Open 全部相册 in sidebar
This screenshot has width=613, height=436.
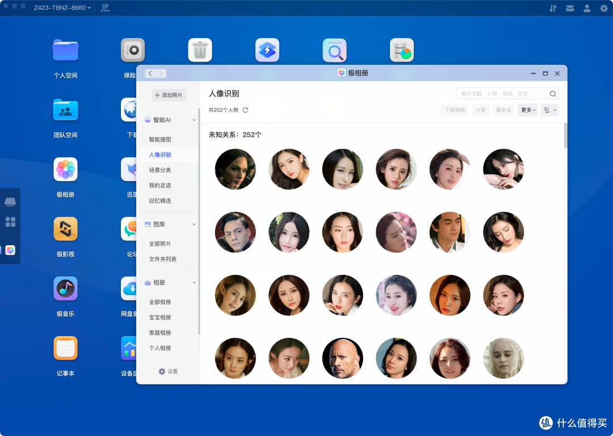(x=160, y=302)
